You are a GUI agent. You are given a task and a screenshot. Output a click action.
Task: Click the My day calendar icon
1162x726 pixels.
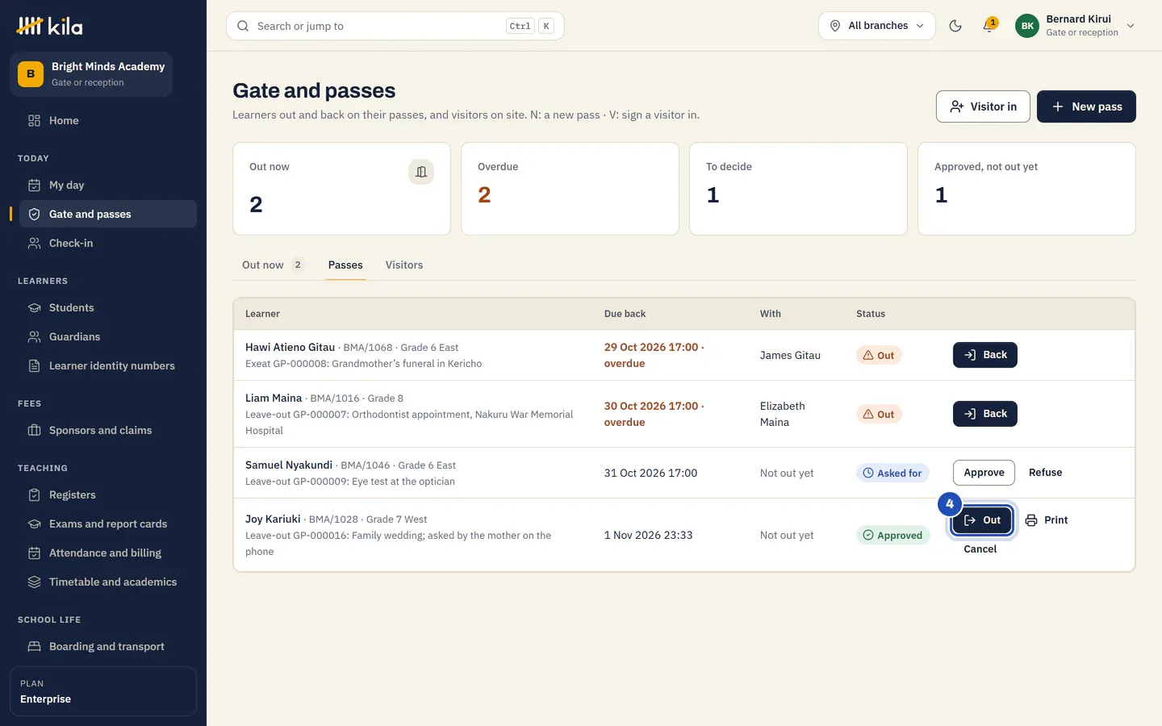coord(34,185)
